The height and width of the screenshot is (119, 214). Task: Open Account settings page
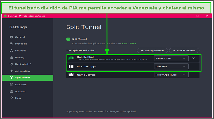(x=28, y=91)
